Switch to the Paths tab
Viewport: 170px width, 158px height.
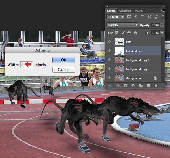point(139,11)
